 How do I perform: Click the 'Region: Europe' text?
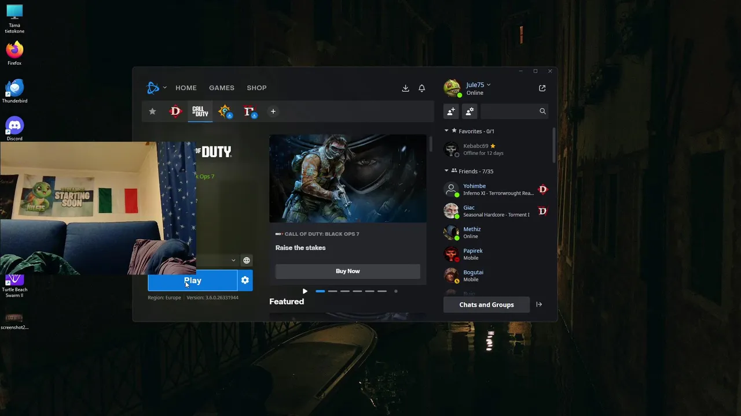164,298
